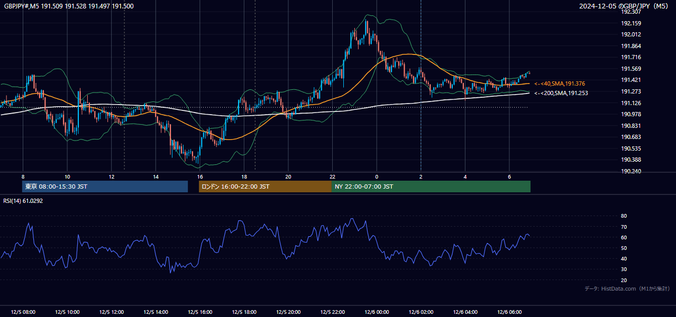This screenshot has height=317, width=676.
Task: Click the 12/5 18:00 time axis label
Action: click(x=244, y=312)
